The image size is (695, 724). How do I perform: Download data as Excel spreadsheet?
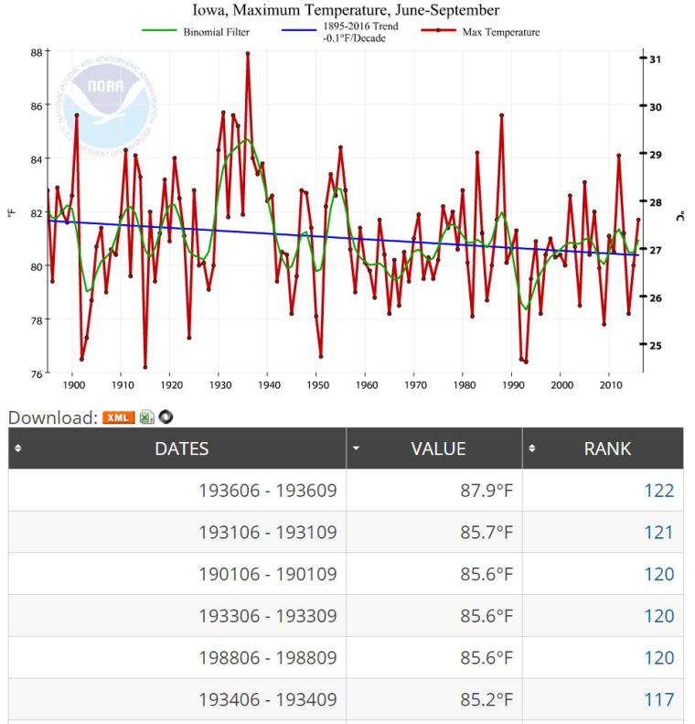point(146,417)
